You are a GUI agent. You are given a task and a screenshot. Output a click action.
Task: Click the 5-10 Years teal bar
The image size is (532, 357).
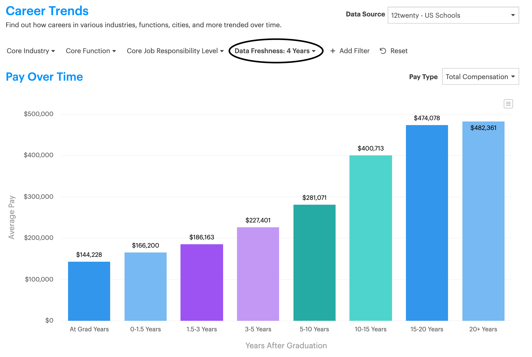(x=315, y=262)
